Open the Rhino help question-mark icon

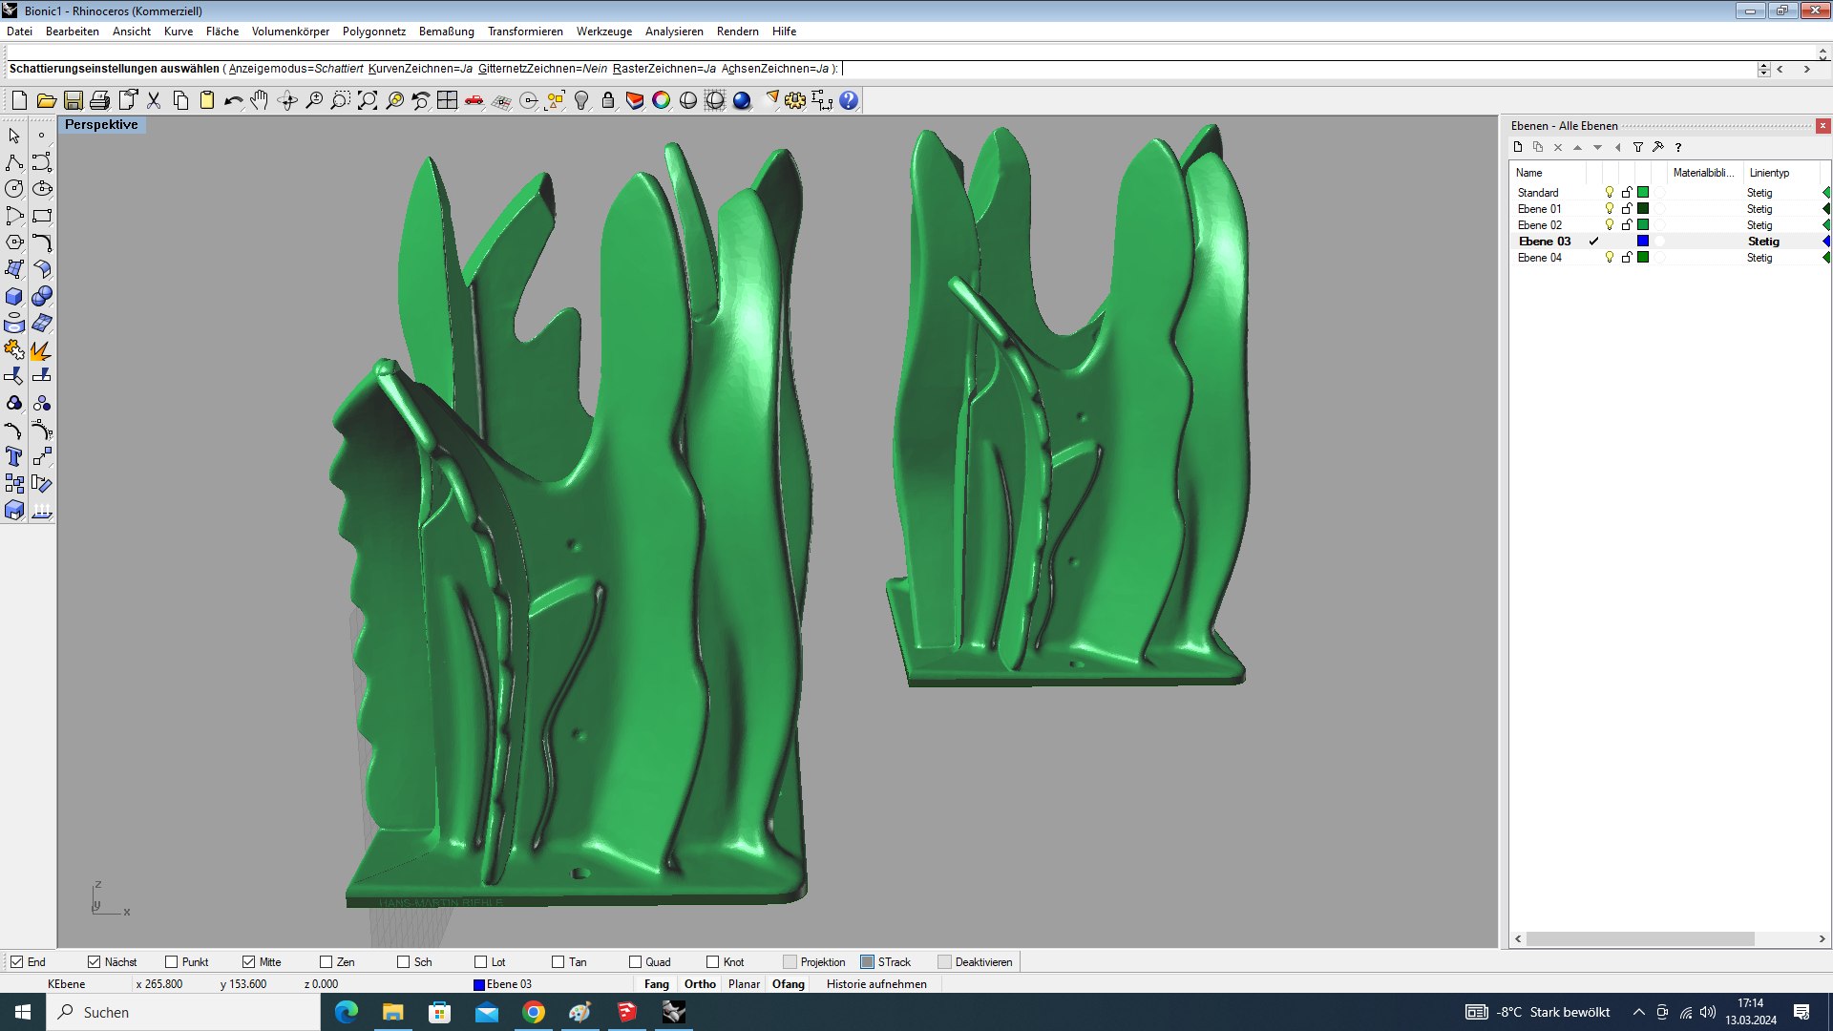pyautogui.click(x=849, y=100)
